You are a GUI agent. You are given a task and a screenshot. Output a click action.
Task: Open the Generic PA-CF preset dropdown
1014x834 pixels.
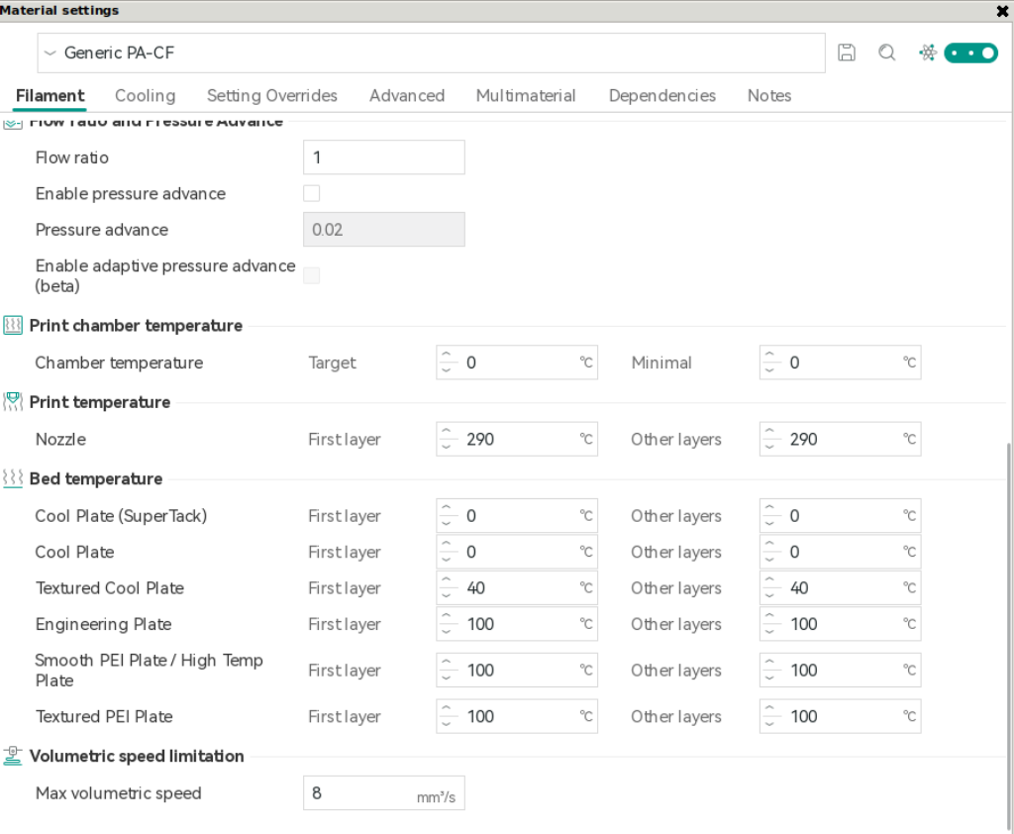pyautogui.click(x=432, y=53)
